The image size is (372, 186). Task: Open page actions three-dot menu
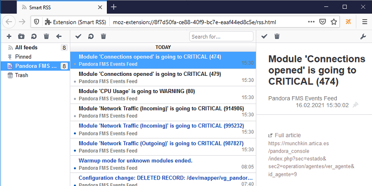(x=311, y=22)
